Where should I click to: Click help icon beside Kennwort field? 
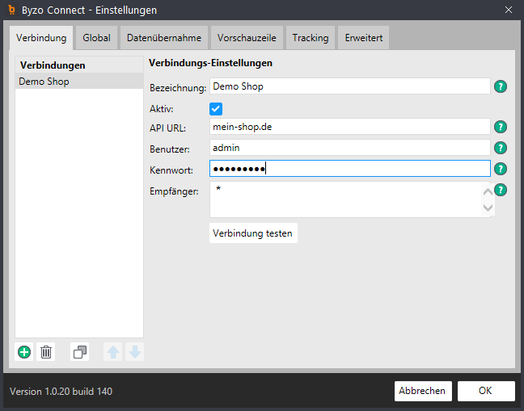pyautogui.click(x=501, y=169)
